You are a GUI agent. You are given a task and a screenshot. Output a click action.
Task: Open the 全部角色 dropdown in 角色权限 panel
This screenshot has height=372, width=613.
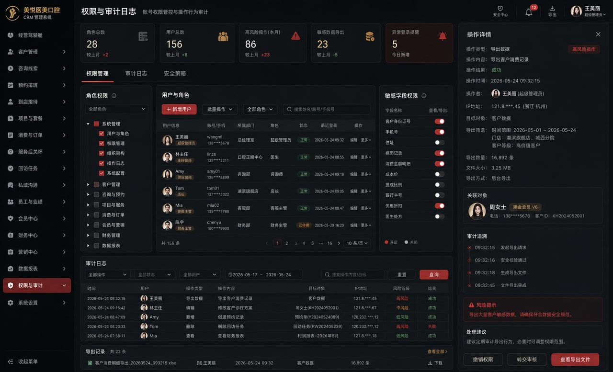coord(116,109)
